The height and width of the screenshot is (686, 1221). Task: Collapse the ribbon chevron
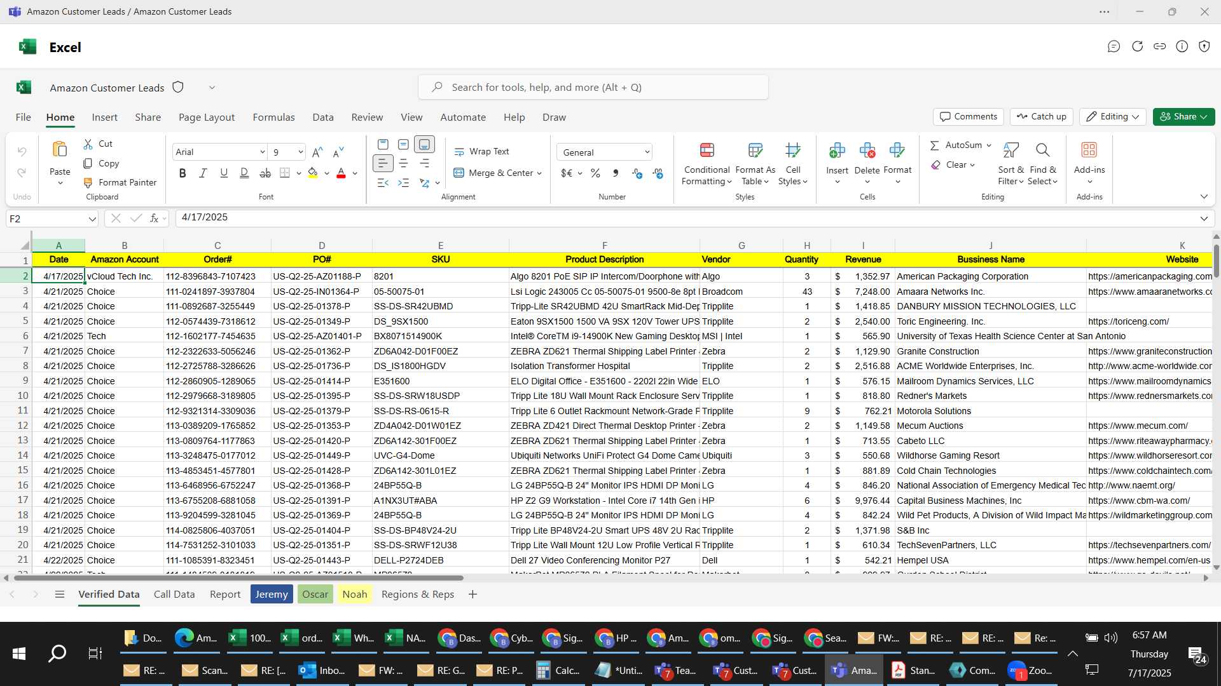[1203, 197]
